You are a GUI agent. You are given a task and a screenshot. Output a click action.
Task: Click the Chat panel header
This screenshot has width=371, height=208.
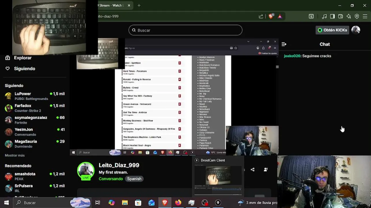324,44
